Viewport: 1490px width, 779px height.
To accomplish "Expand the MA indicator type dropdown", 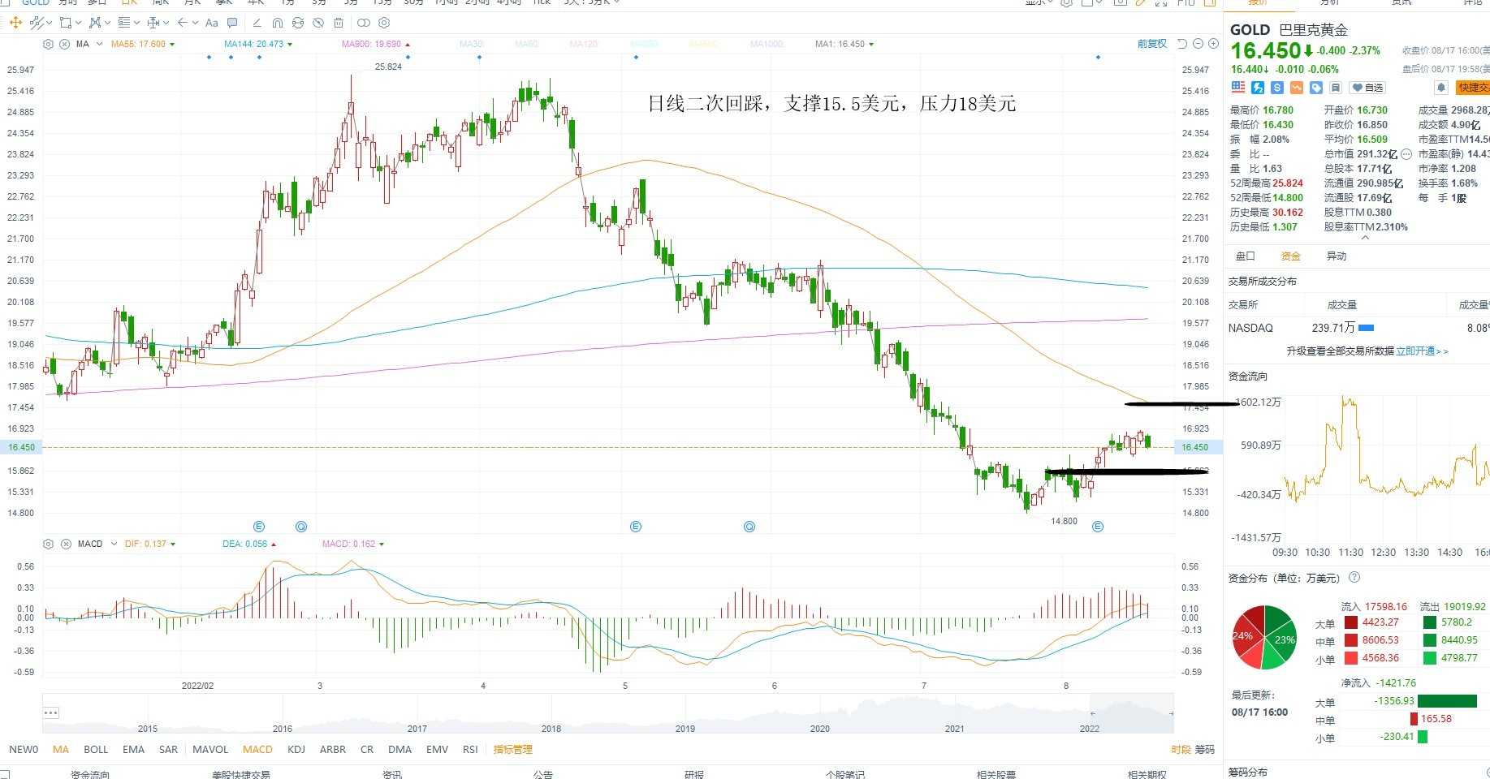I will click(99, 44).
